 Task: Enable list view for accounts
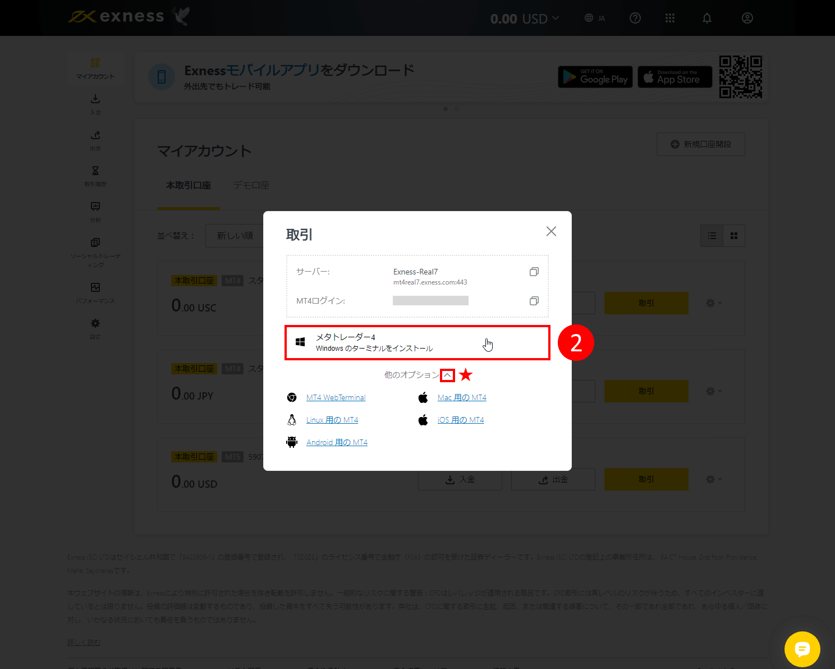tap(712, 236)
